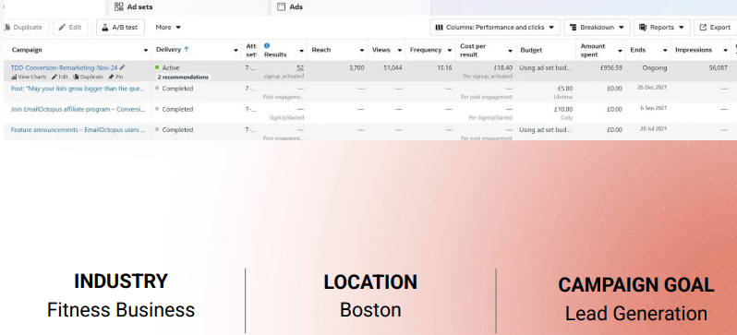Click frequency value 15.16
This screenshot has height=335, width=737.
click(x=444, y=67)
